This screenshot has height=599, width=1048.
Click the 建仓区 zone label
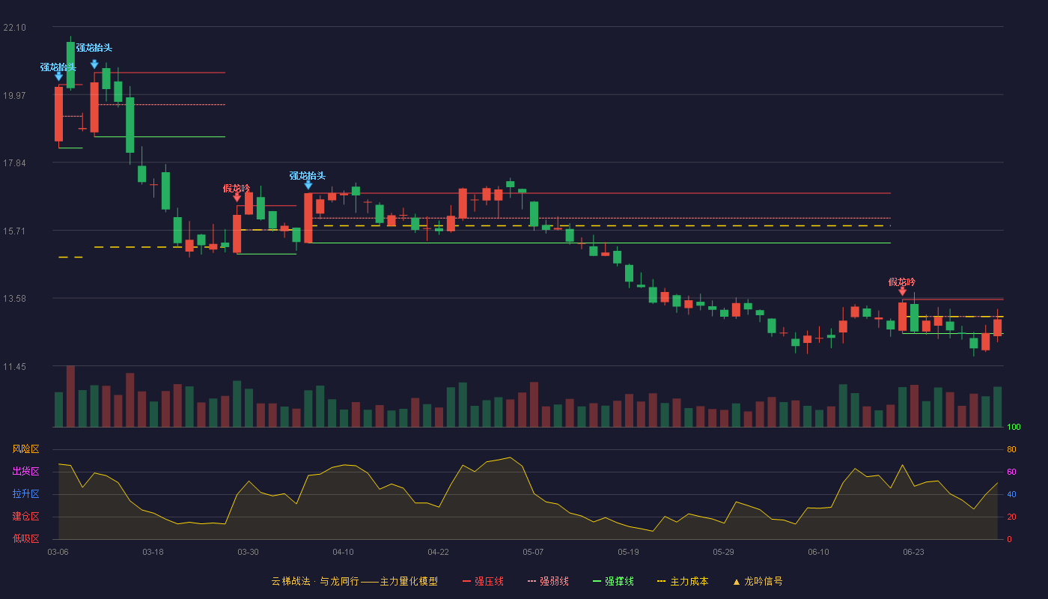(x=25, y=517)
